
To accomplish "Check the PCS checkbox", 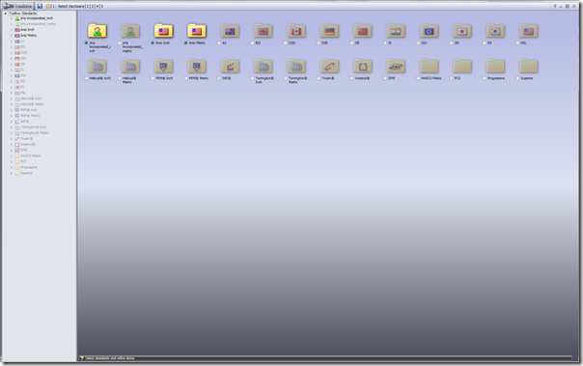I will [x=451, y=78].
